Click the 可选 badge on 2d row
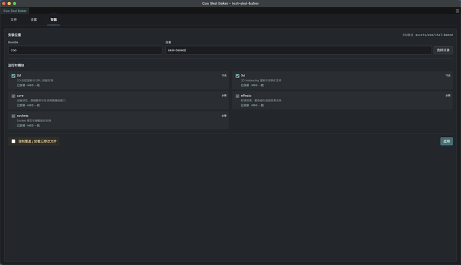Screen dimensions: 461x265 click(x=224, y=75)
